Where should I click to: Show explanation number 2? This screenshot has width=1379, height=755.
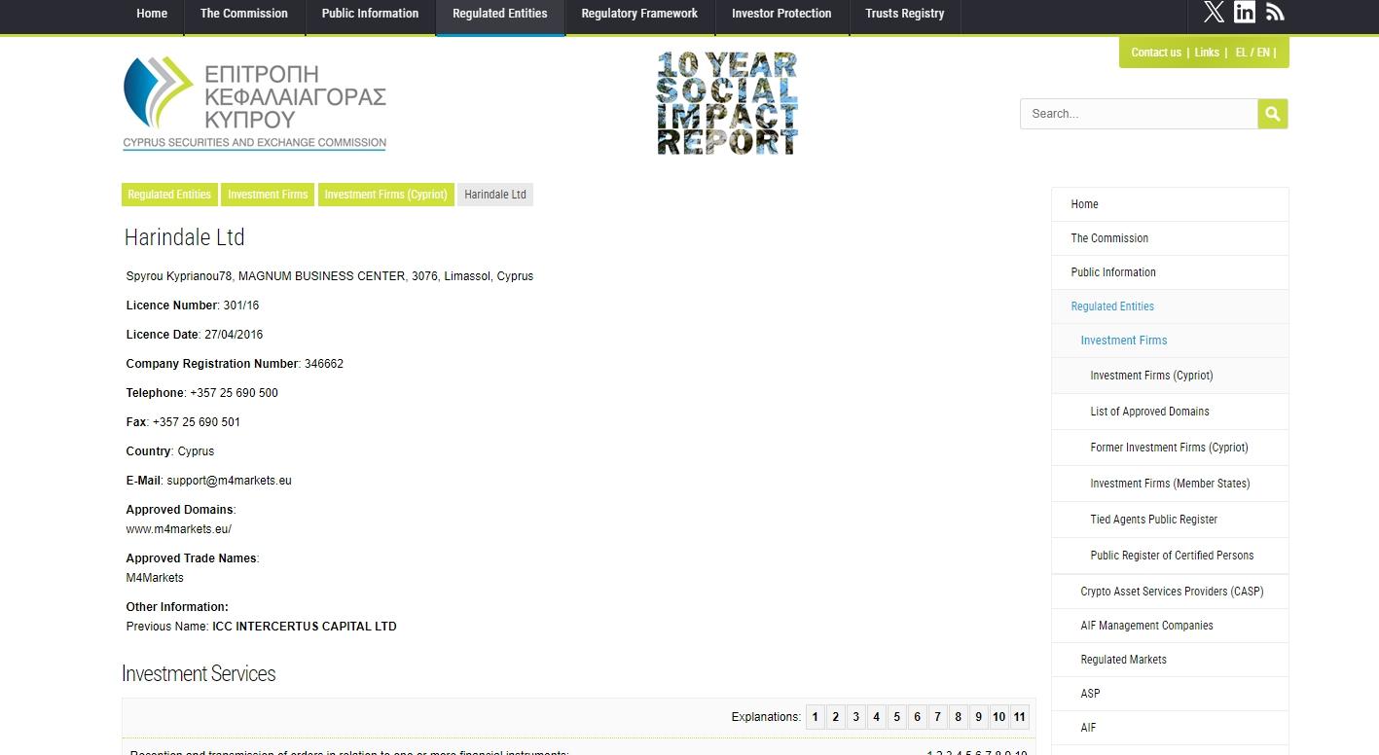836,717
